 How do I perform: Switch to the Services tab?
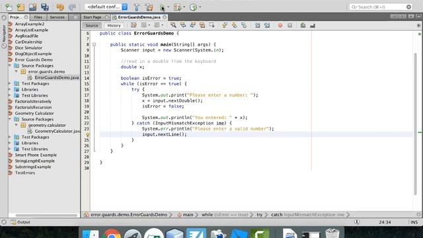(x=58, y=17)
